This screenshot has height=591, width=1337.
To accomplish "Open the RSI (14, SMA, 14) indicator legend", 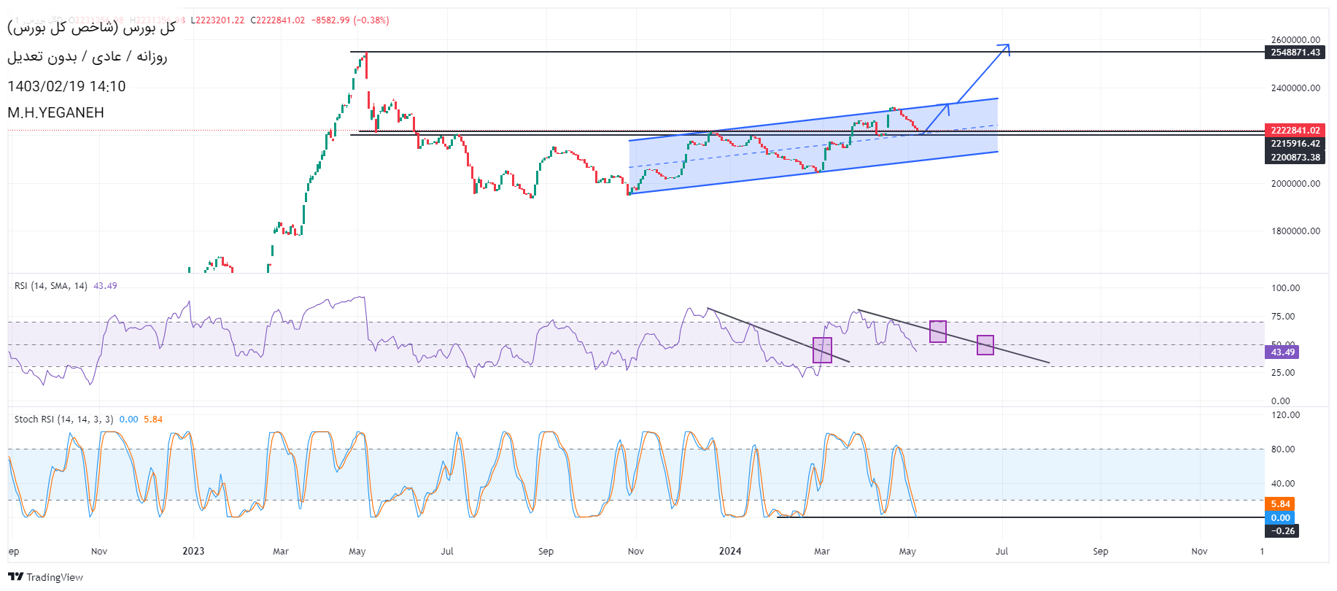I will coord(51,286).
